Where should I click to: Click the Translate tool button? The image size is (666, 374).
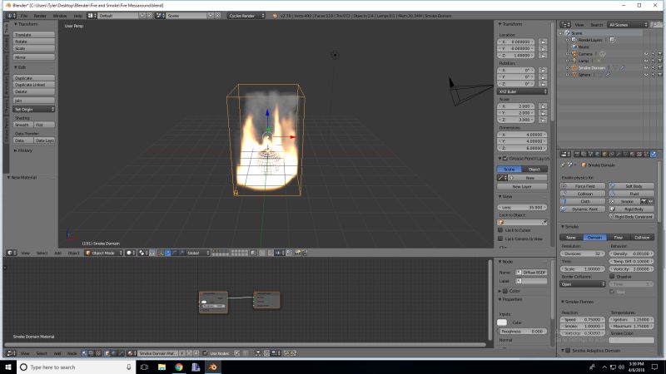point(33,35)
